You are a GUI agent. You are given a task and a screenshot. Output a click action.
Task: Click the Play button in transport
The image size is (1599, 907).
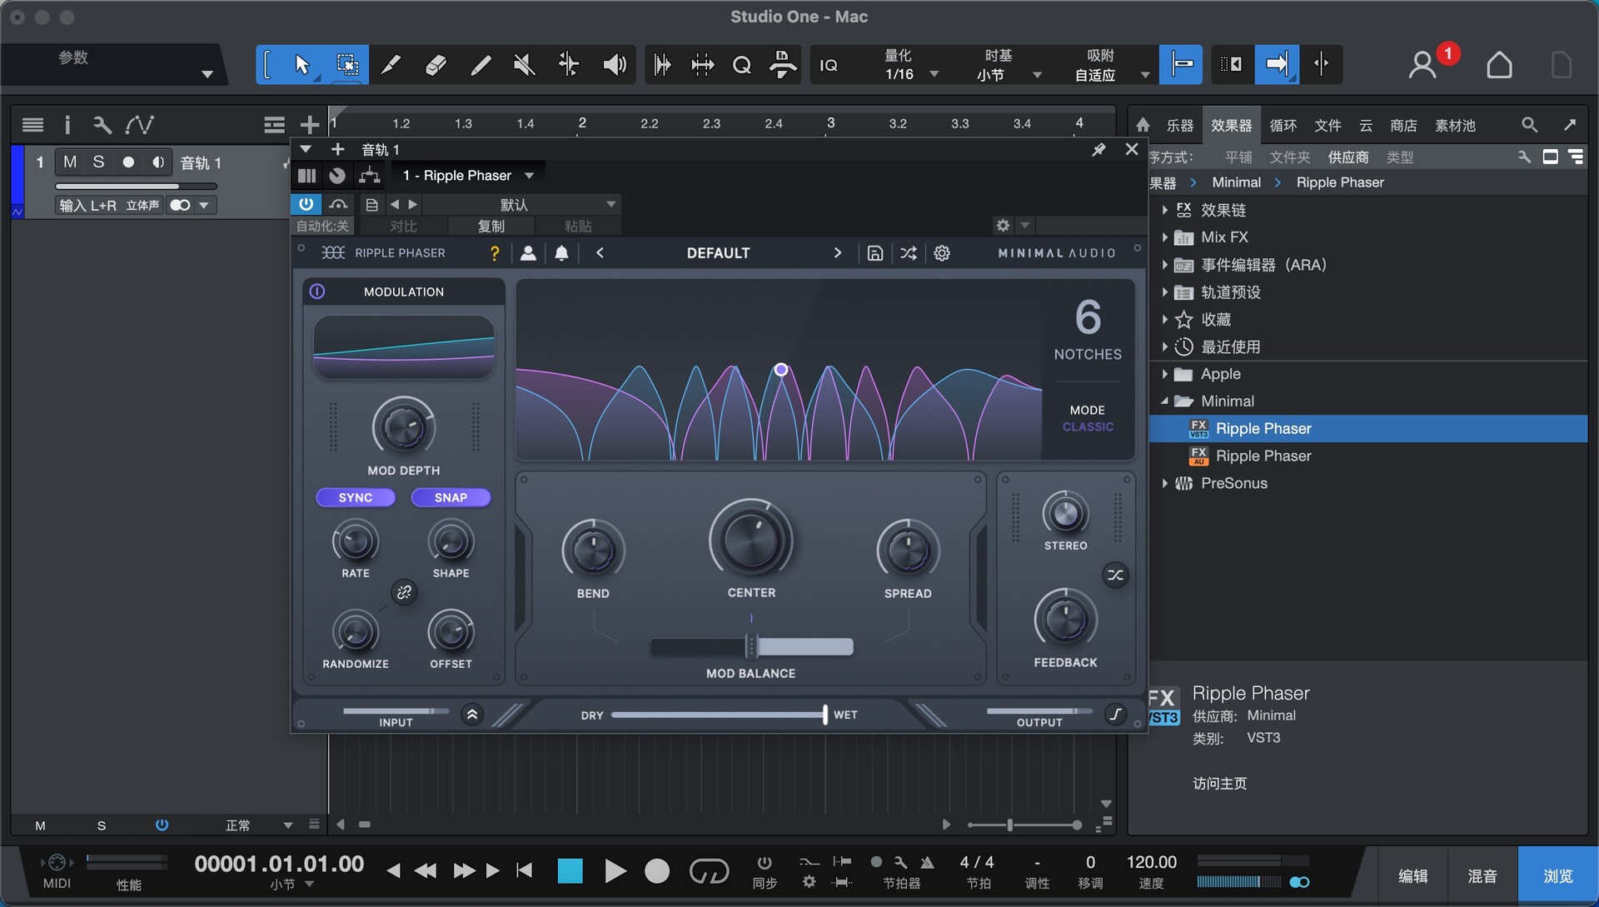(615, 871)
